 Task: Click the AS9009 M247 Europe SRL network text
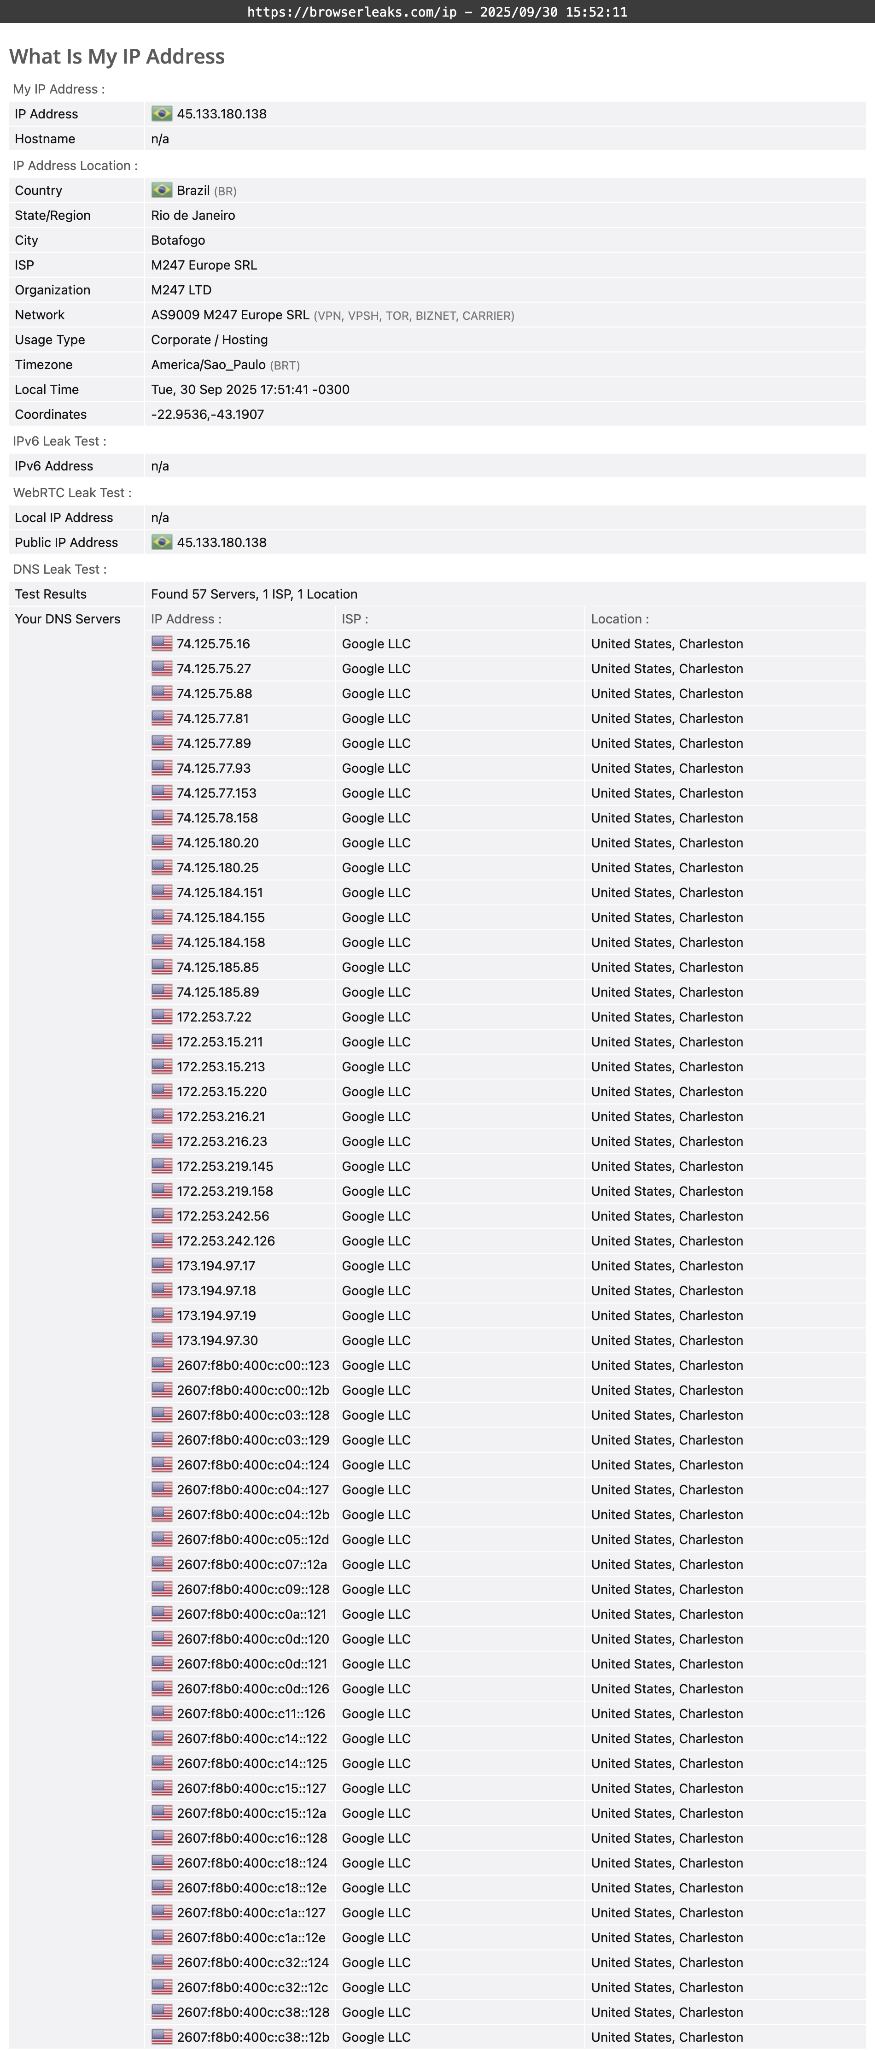click(x=230, y=315)
